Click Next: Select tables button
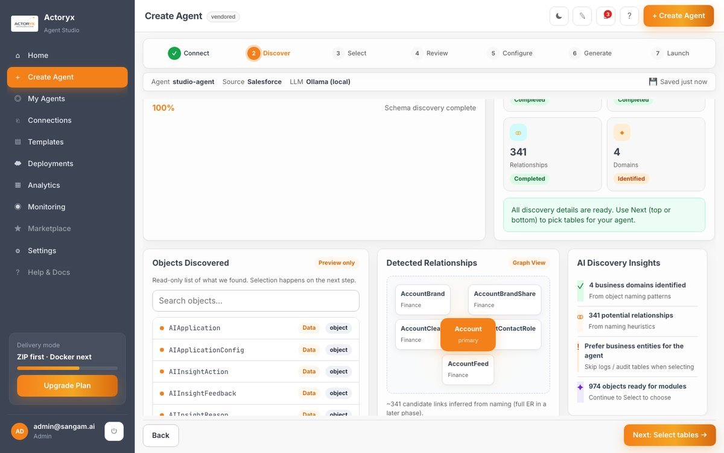724x453 pixels. (670, 435)
